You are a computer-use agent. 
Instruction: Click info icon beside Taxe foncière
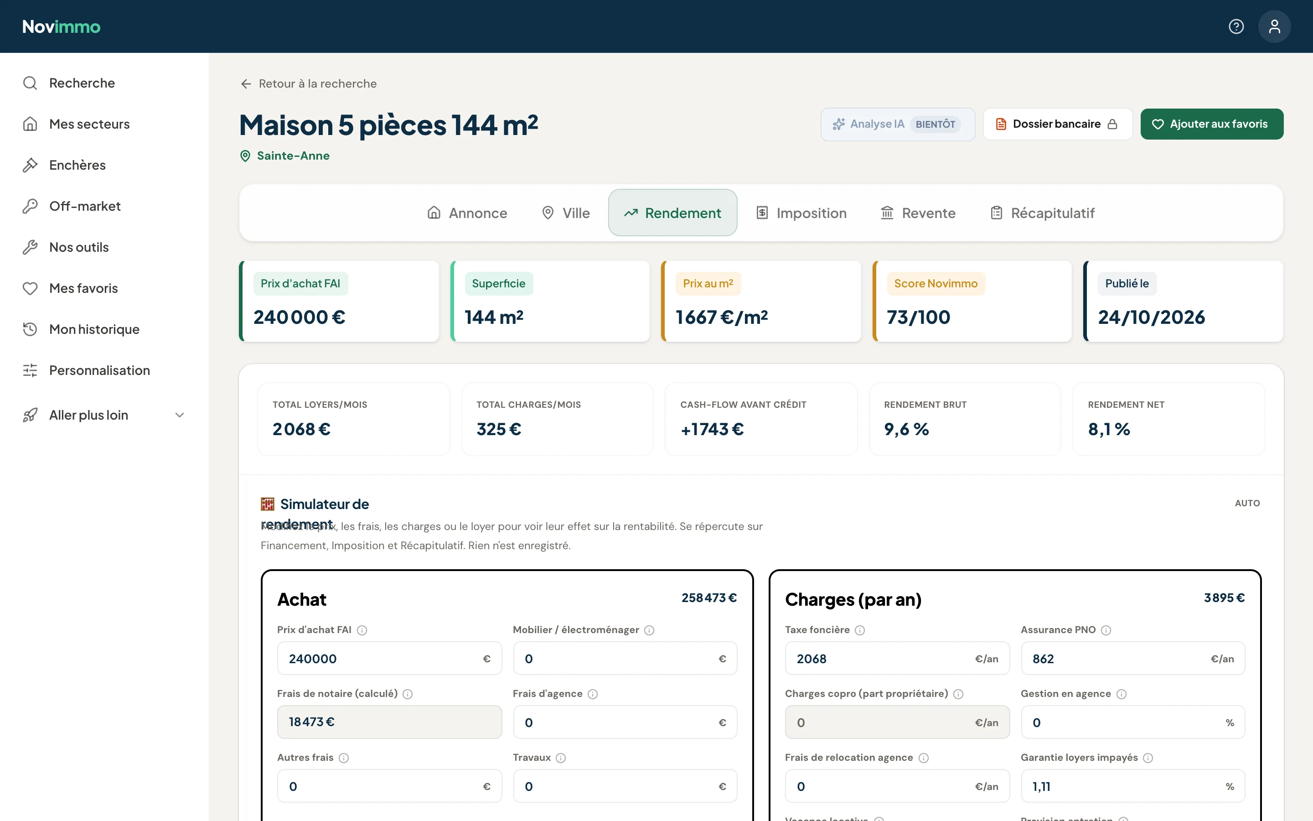point(859,630)
